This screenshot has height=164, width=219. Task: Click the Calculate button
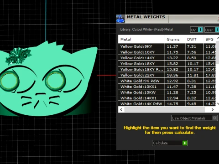click(170, 143)
